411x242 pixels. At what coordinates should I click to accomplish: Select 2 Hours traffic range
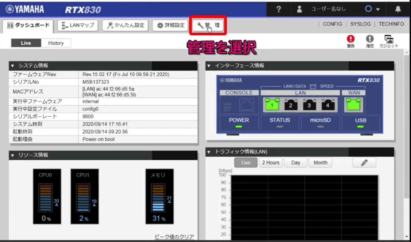271,163
